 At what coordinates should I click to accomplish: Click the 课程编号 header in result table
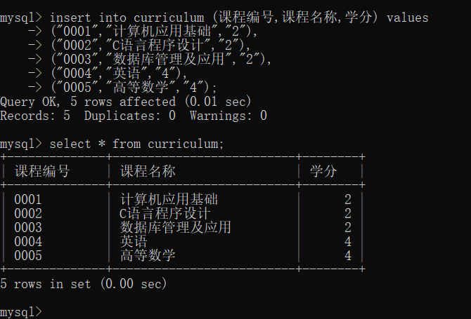click(x=42, y=171)
